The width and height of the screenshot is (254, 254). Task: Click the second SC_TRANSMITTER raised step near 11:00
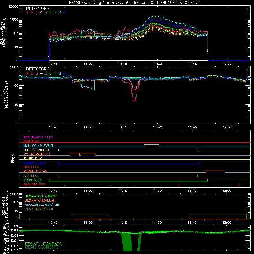point(88,154)
